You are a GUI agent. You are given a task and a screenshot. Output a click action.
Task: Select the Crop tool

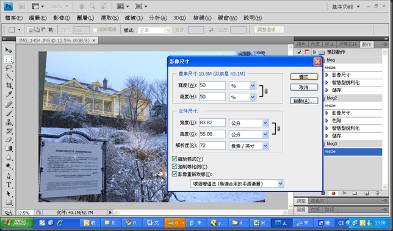(9, 85)
